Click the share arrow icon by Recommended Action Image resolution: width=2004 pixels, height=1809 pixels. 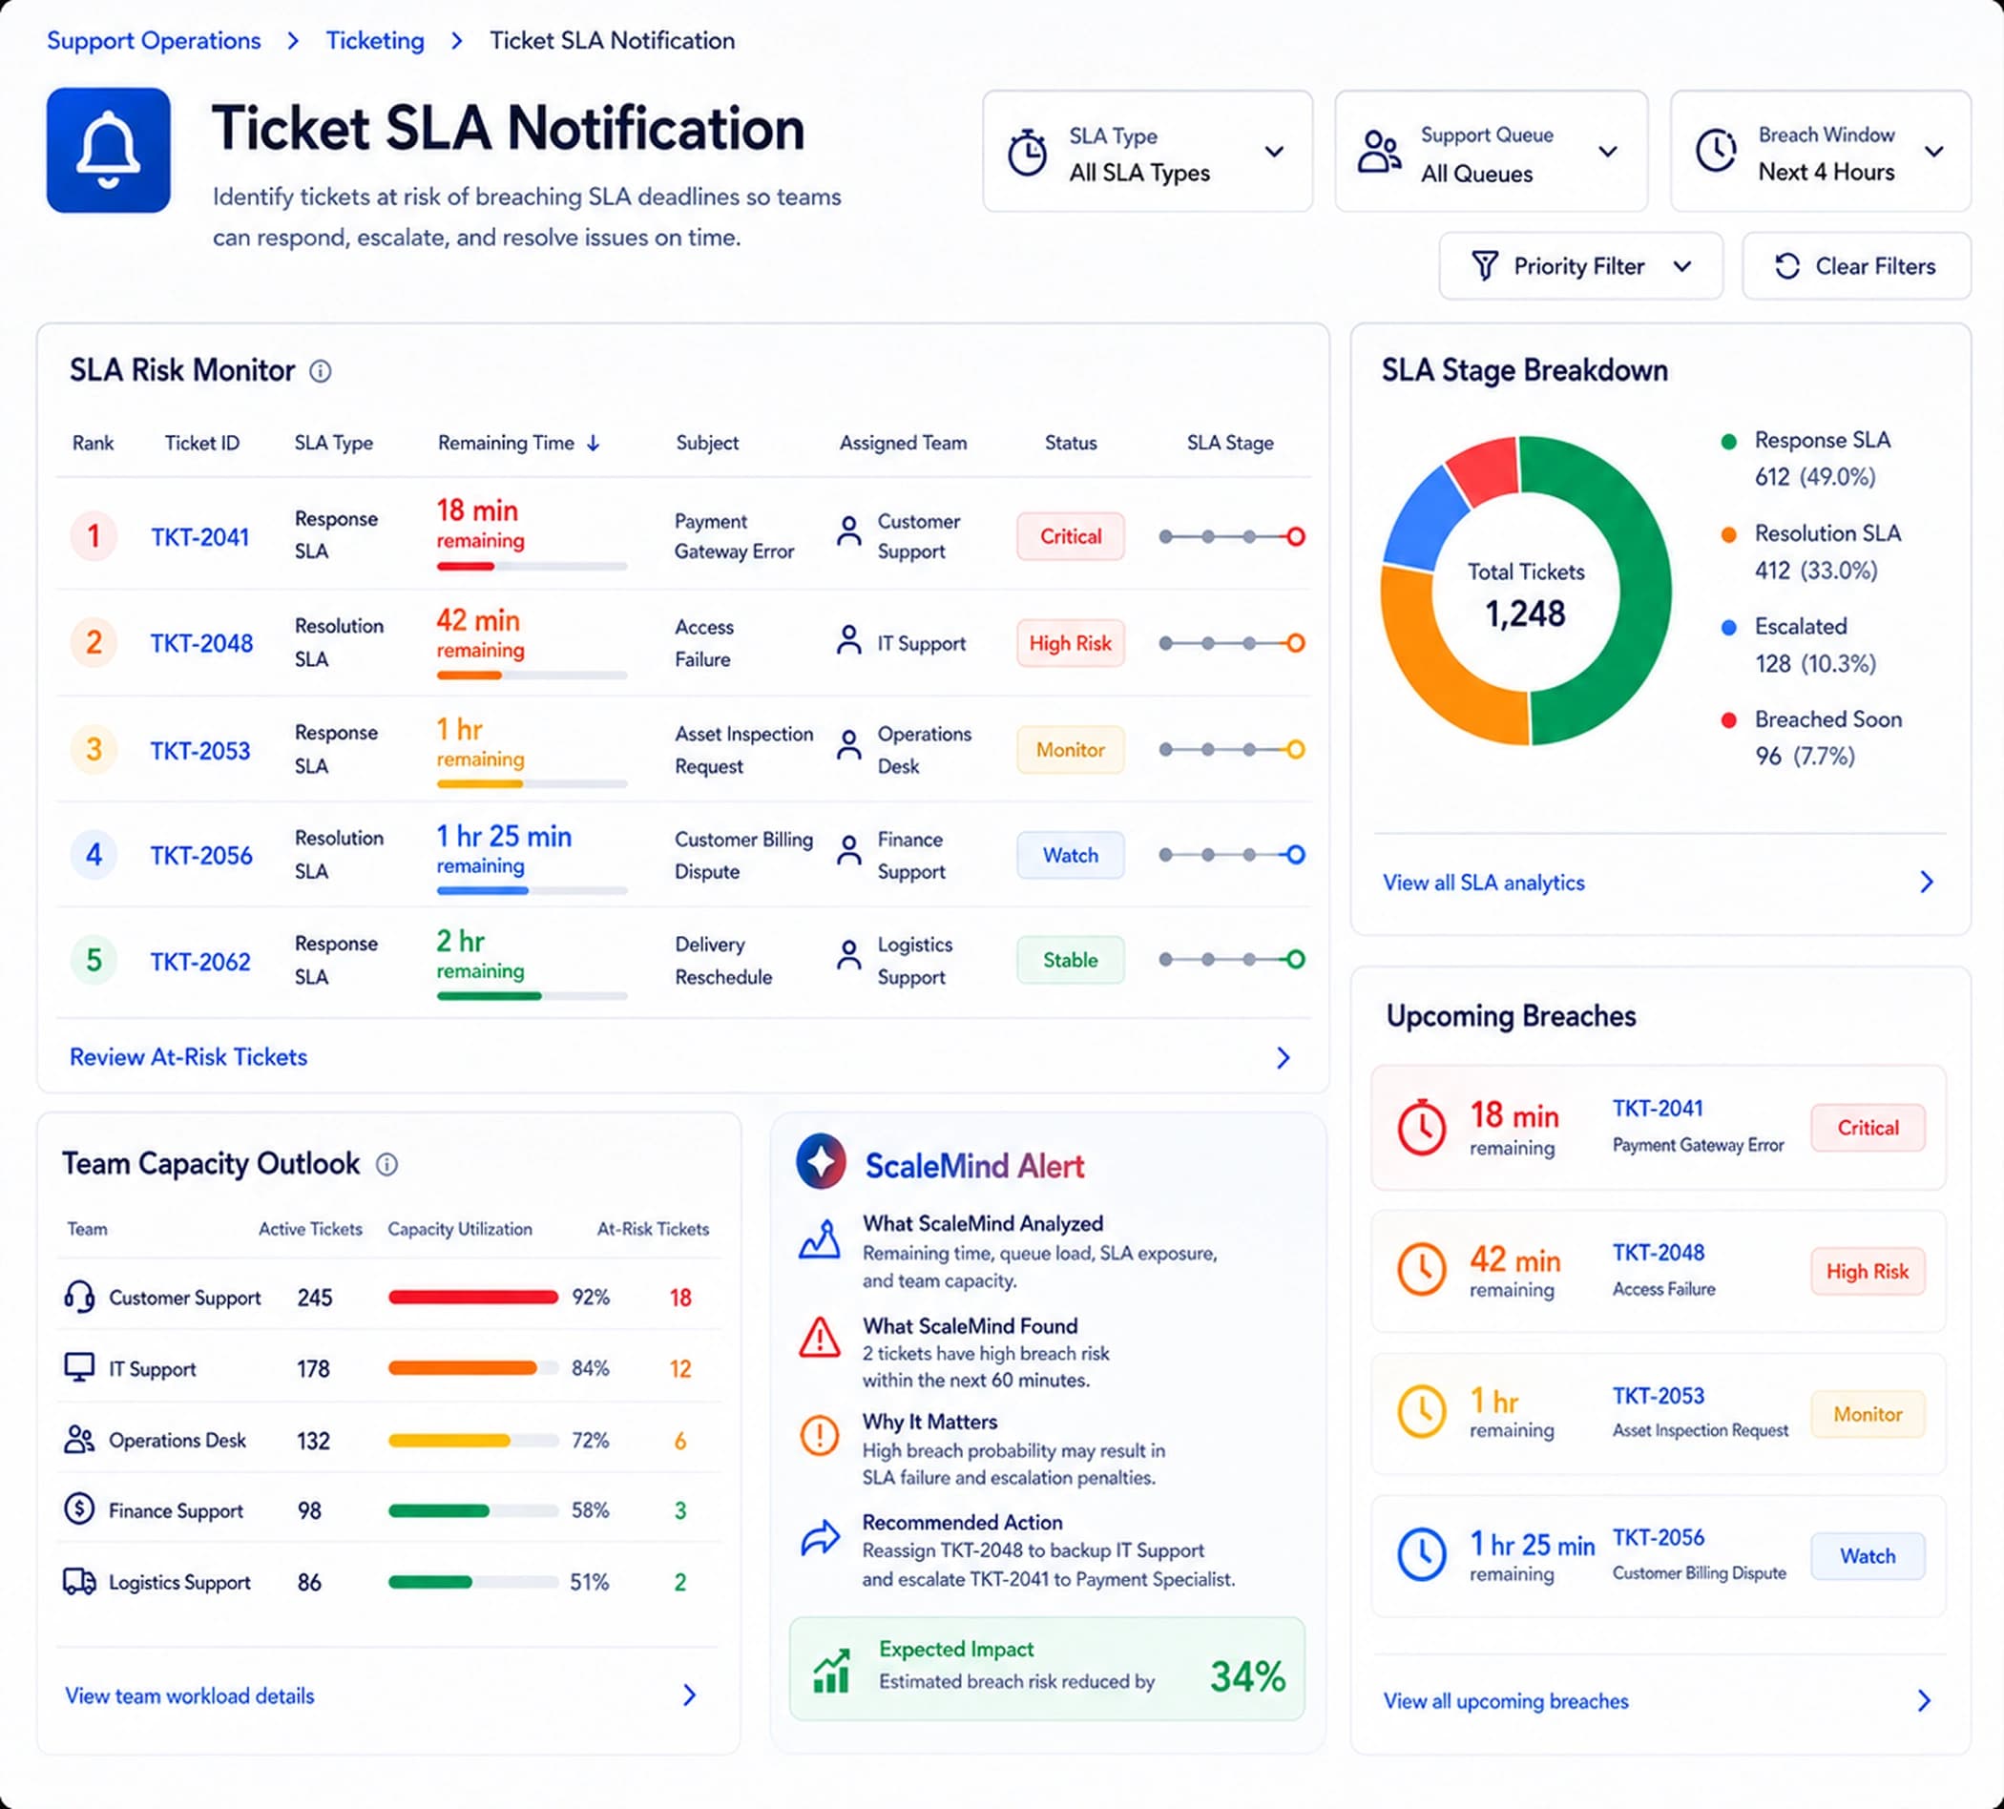pyautogui.click(x=820, y=1538)
